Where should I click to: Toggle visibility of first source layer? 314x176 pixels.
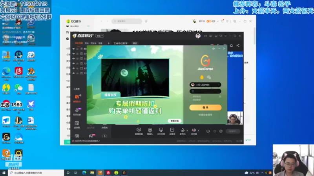[x=73, y=48]
